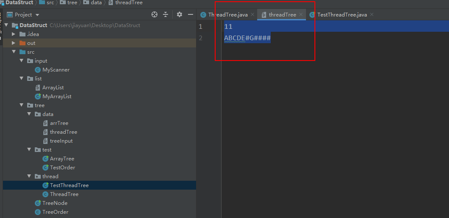This screenshot has width=449, height=218.
Task: Select ArrayTree class in tree
Action: coord(62,158)
